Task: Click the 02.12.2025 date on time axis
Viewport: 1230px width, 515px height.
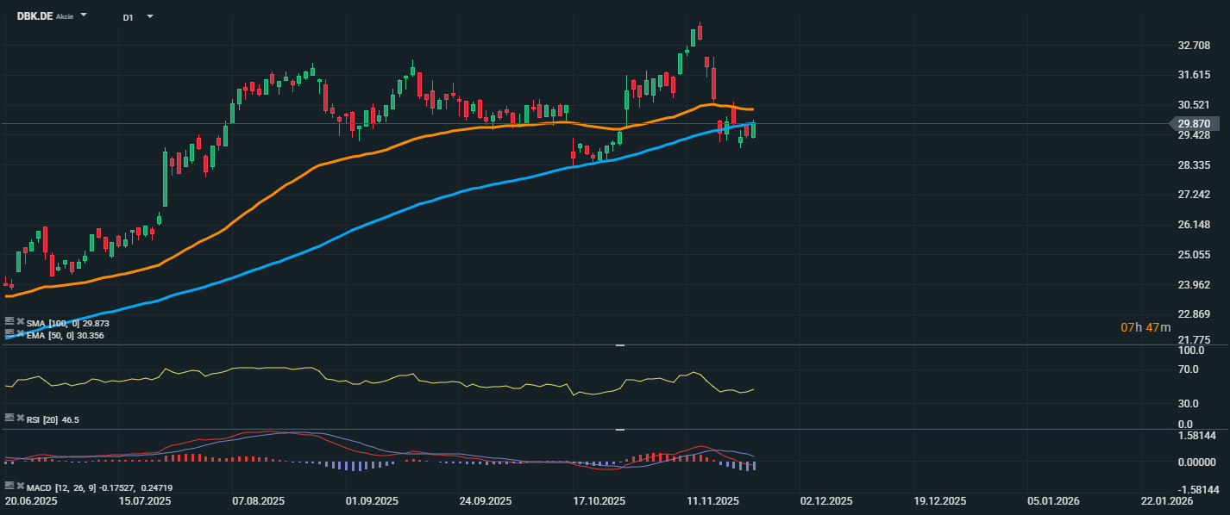Action: pos(825,500)
